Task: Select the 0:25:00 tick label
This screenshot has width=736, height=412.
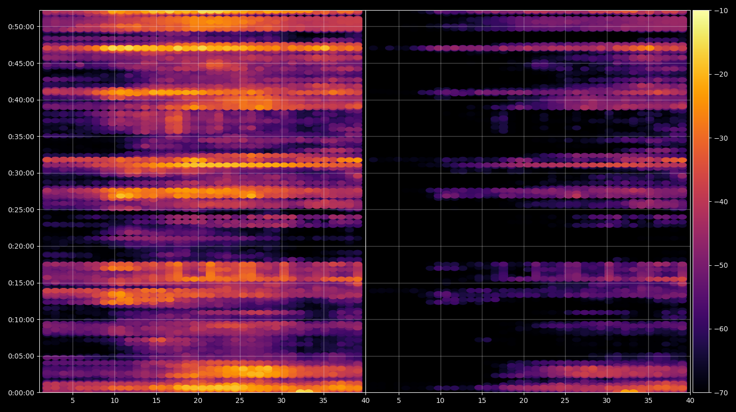Action: pos(21,210)
